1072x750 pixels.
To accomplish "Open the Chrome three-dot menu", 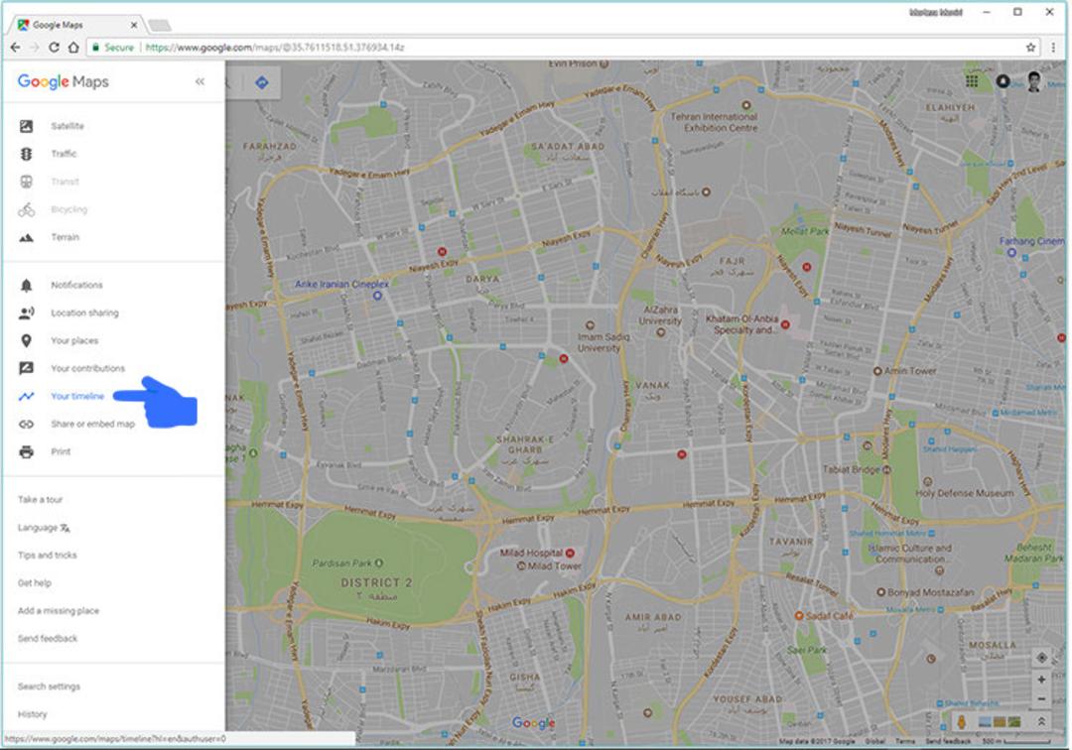I will pyautogui.click(x=1053, y=48).
